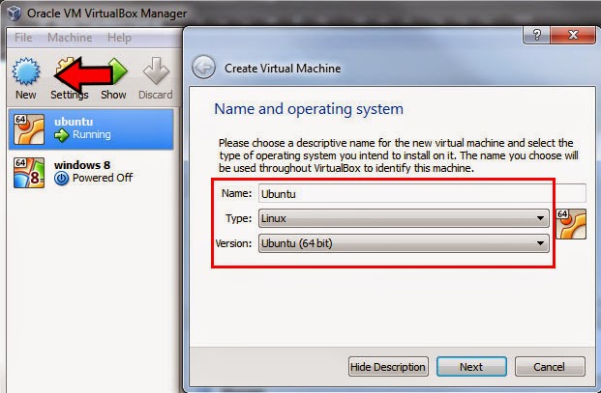The width and height of the screenshot is (601, 393).
Task: Select the windows 8 virtual machine entry
Action: pos(91,173)
